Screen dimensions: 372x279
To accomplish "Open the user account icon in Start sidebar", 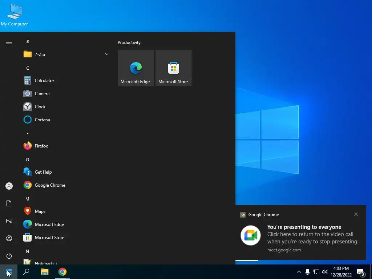I will click(x=9, y=186).
